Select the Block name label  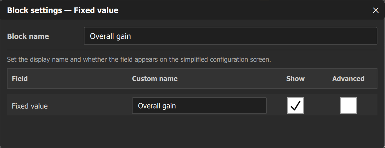coord(28,36)
